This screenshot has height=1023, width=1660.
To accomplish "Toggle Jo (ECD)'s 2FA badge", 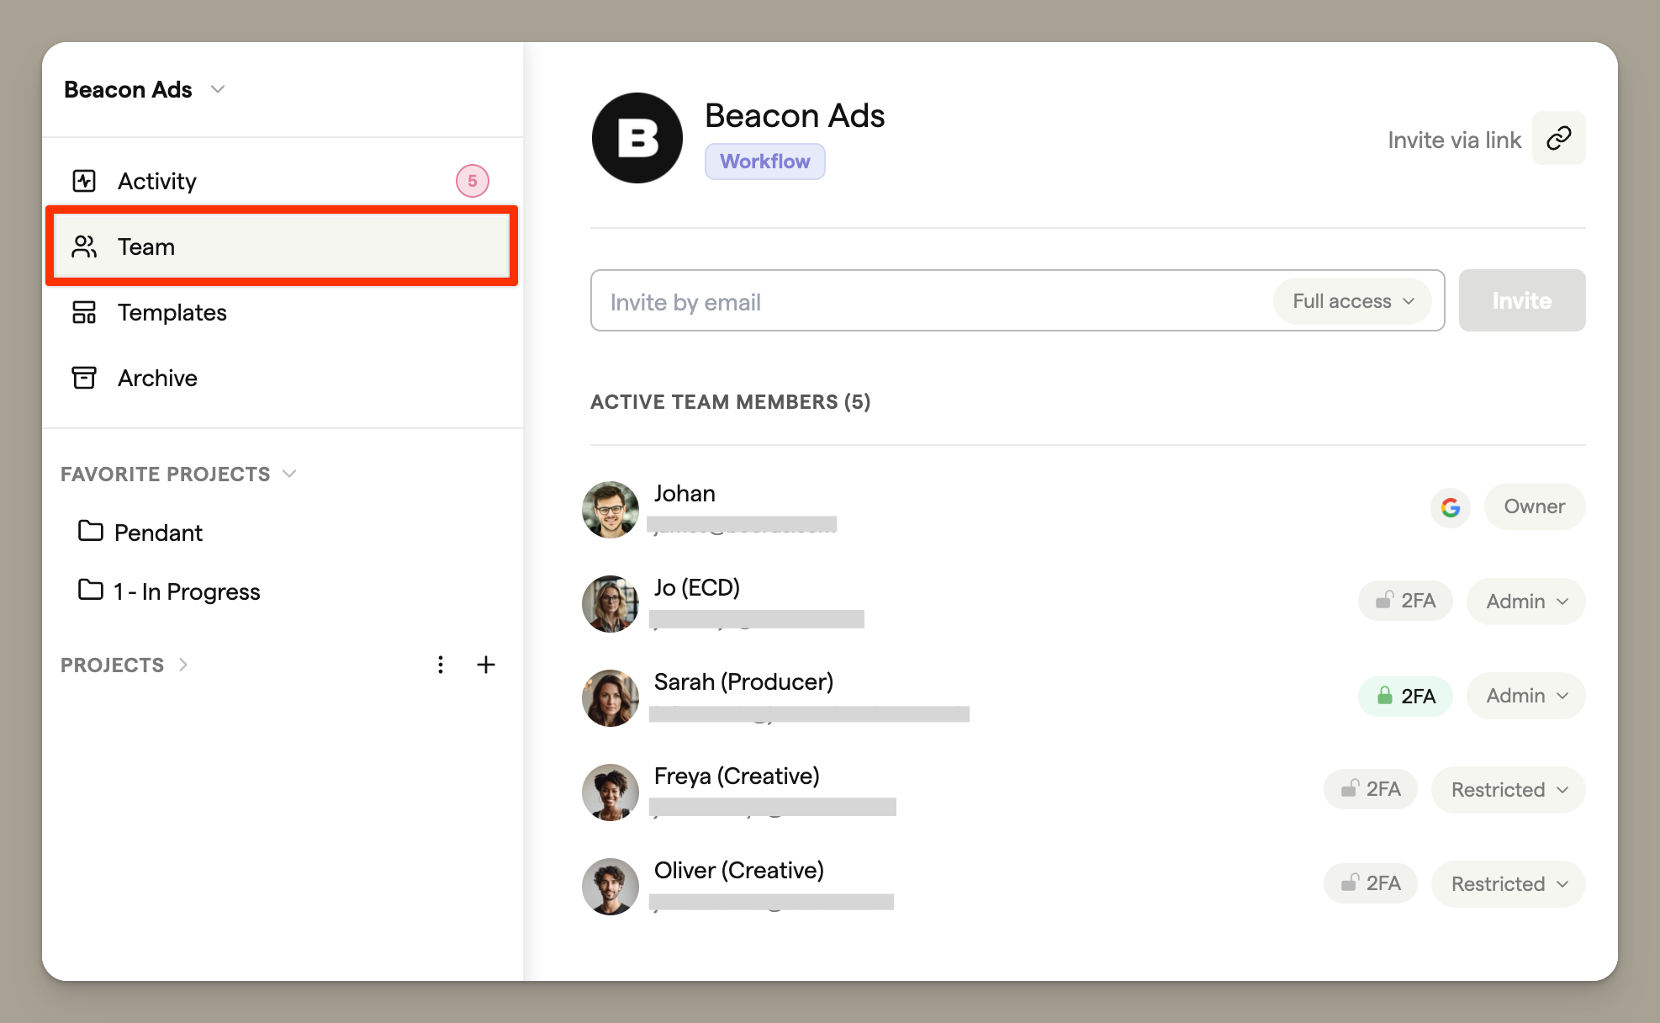I will coord(1404,601).
